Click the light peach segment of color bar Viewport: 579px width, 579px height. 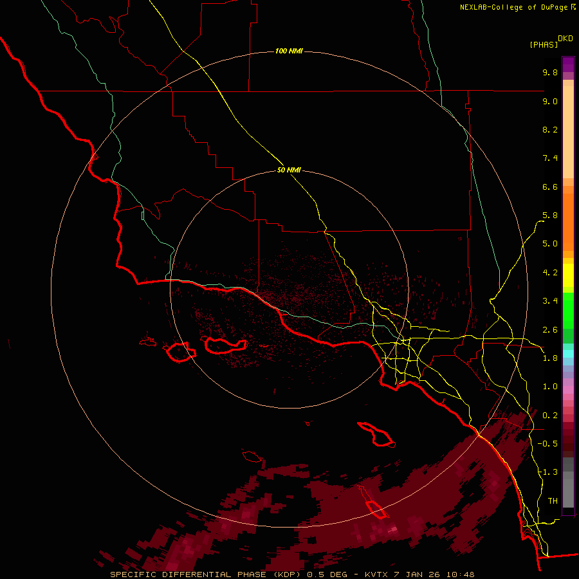click(x=568, y=132)
